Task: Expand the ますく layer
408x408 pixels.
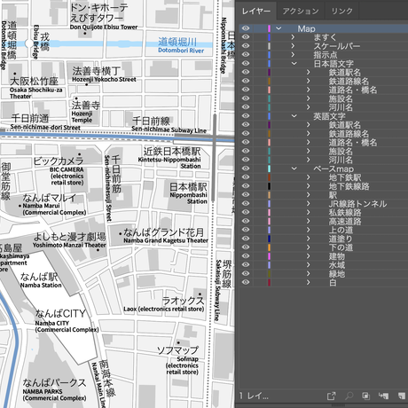Action: point(293,37)
